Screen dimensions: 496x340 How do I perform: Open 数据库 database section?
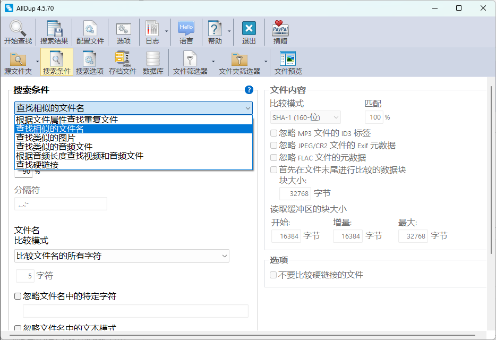coord(153,62)
